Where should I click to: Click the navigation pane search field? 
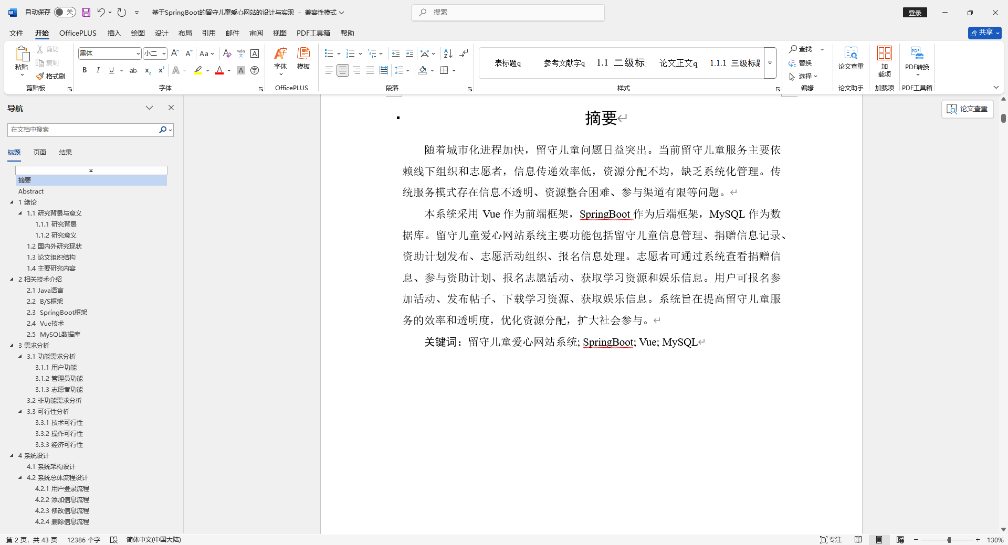point(84,130)
